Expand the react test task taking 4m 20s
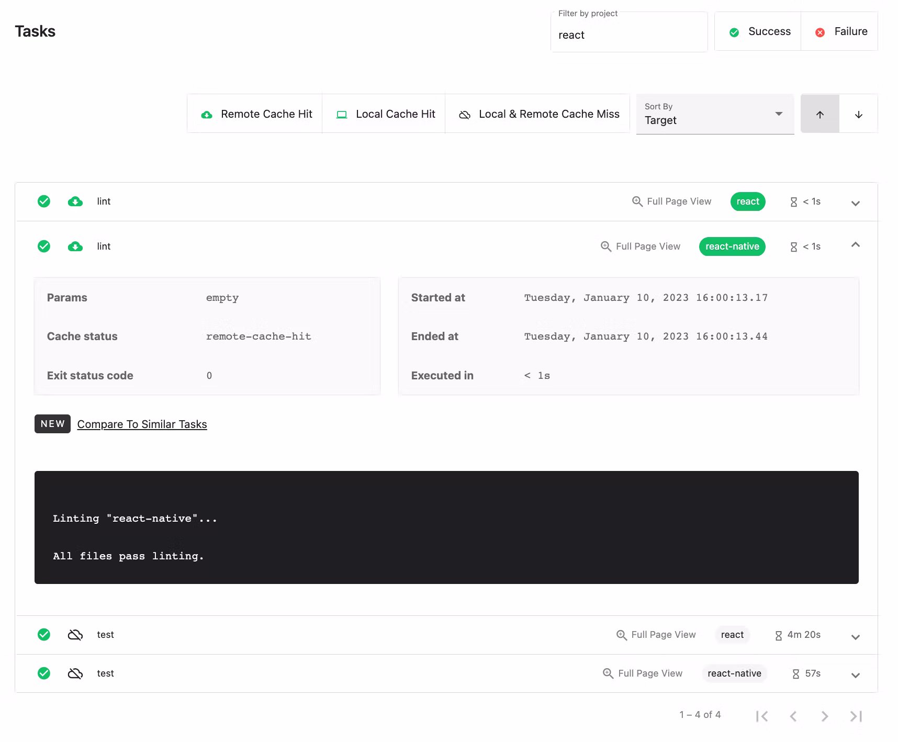 [855, 637]
